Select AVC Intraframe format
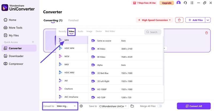The height and width of the screenshot is (111, 214). [72, 97]
